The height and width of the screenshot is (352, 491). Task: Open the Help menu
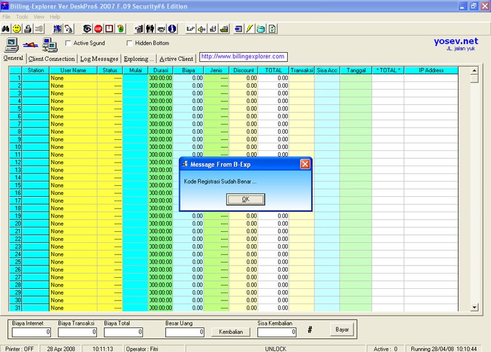55,17
